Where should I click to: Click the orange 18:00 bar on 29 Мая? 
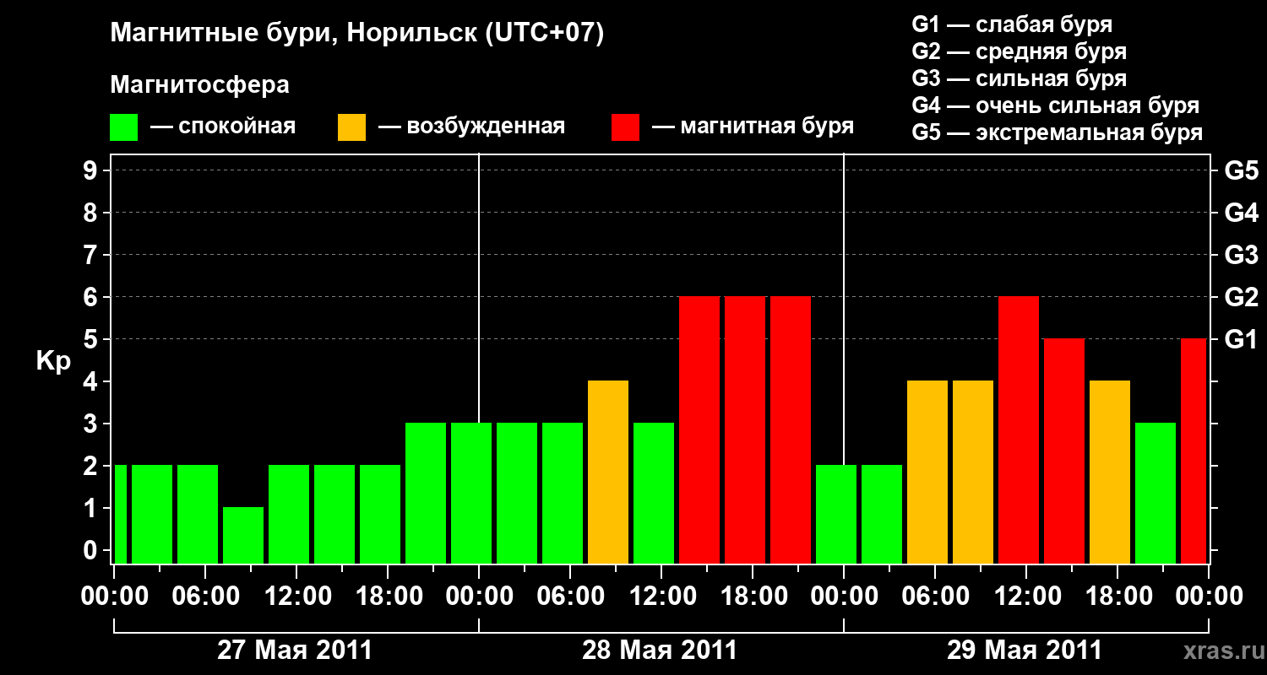[x=1110, y=472]
